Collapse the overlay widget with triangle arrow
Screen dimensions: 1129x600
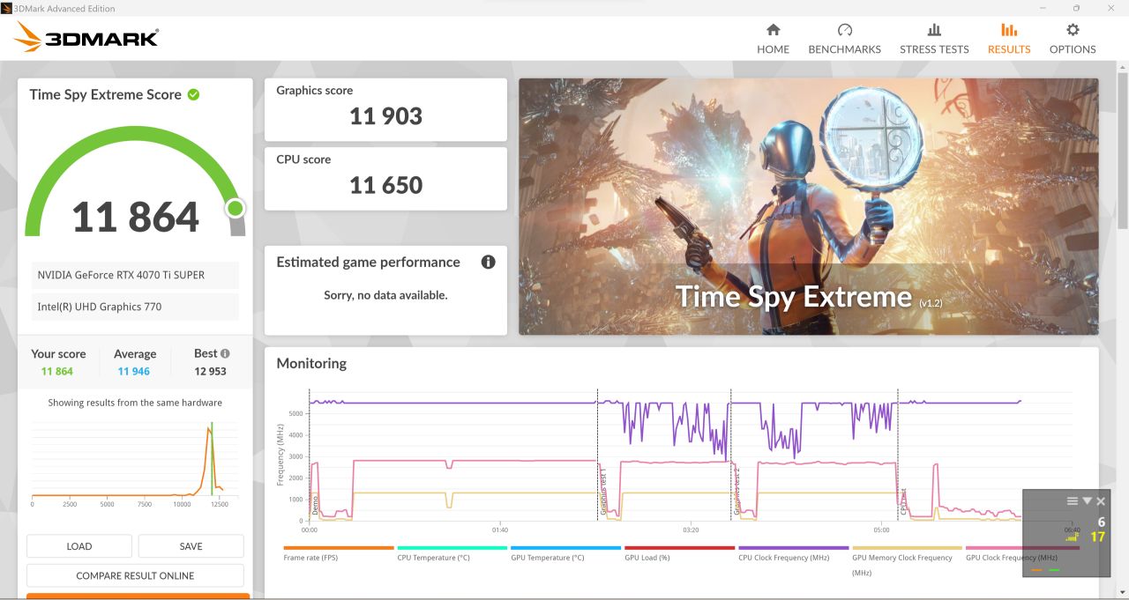point(1087,500)
